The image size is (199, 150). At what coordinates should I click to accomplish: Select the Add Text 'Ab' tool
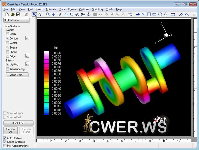pyautogui.click(x=138, y=14)
